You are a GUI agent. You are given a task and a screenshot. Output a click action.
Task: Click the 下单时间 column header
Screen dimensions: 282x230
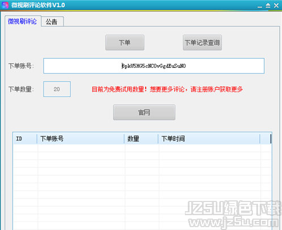(209, 139)
